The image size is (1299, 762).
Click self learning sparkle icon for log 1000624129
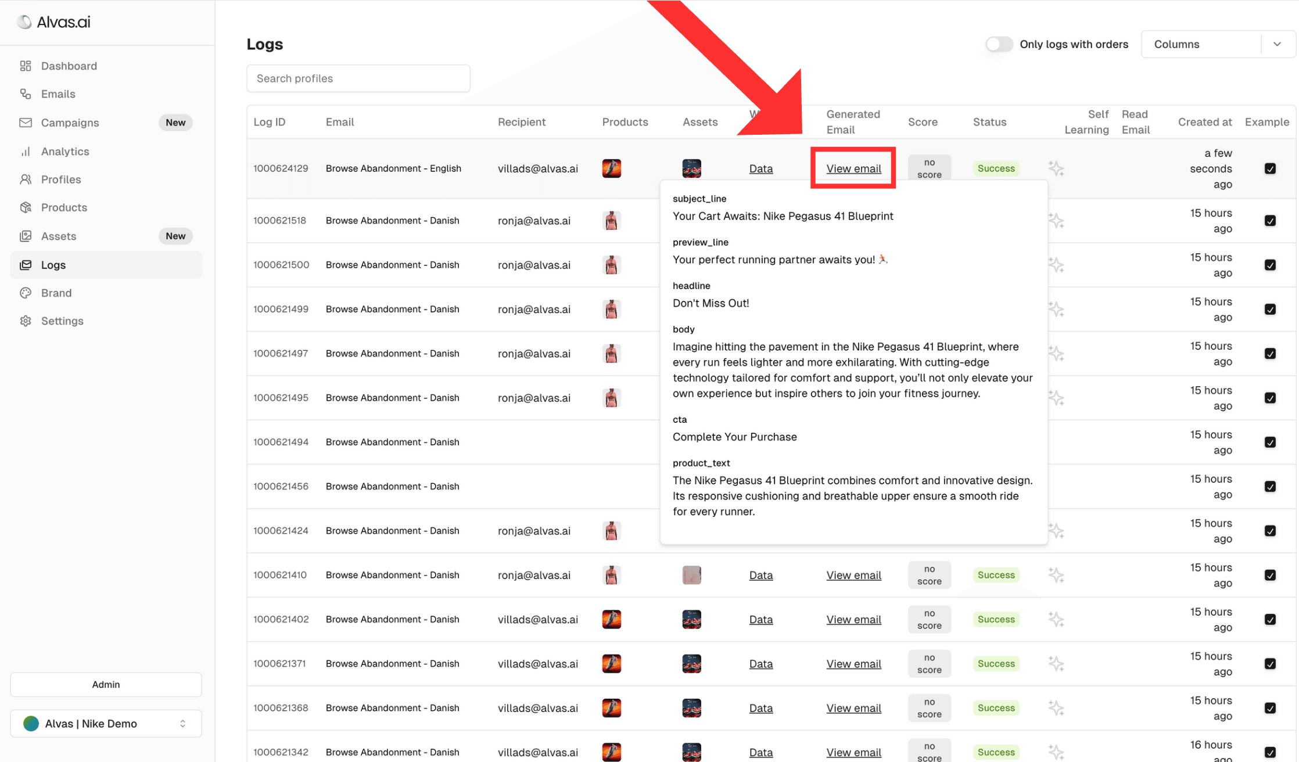coord(1056,169)
